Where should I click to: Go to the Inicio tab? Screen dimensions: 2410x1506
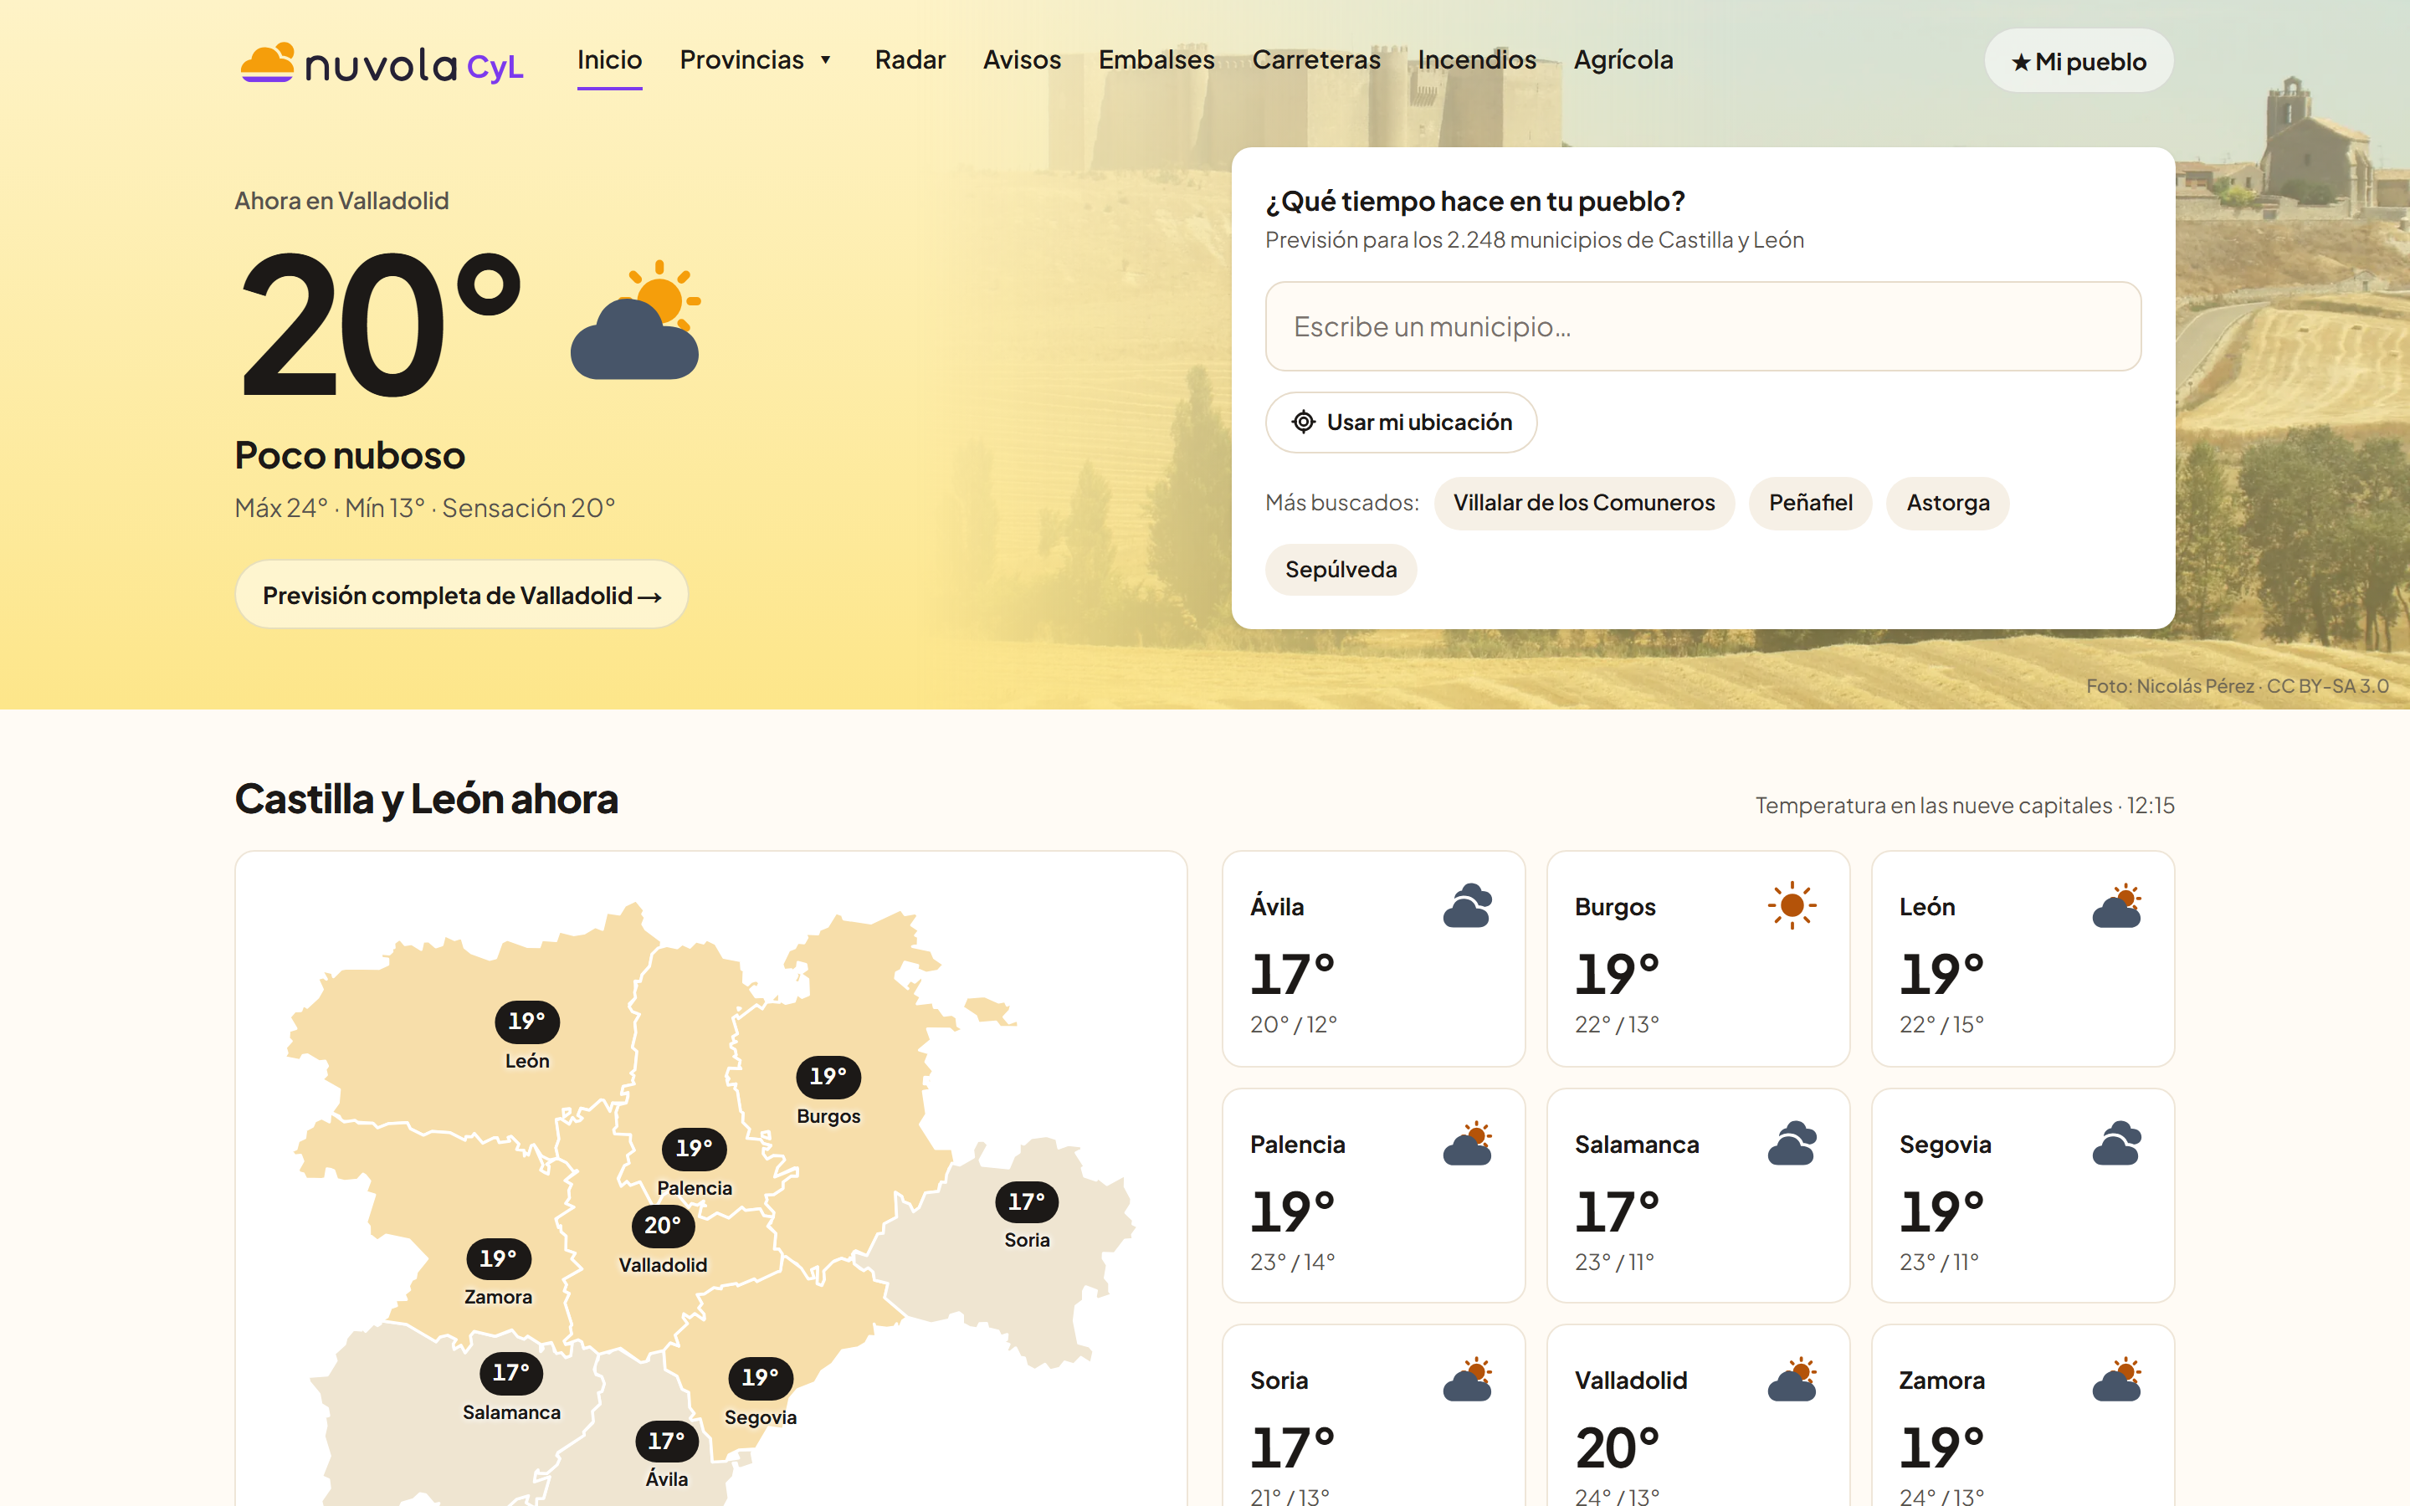click(609, 59)
